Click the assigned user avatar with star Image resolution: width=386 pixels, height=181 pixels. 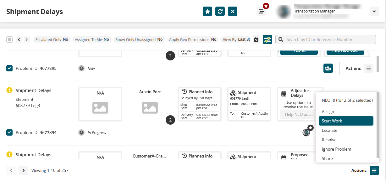click(306, 132)
